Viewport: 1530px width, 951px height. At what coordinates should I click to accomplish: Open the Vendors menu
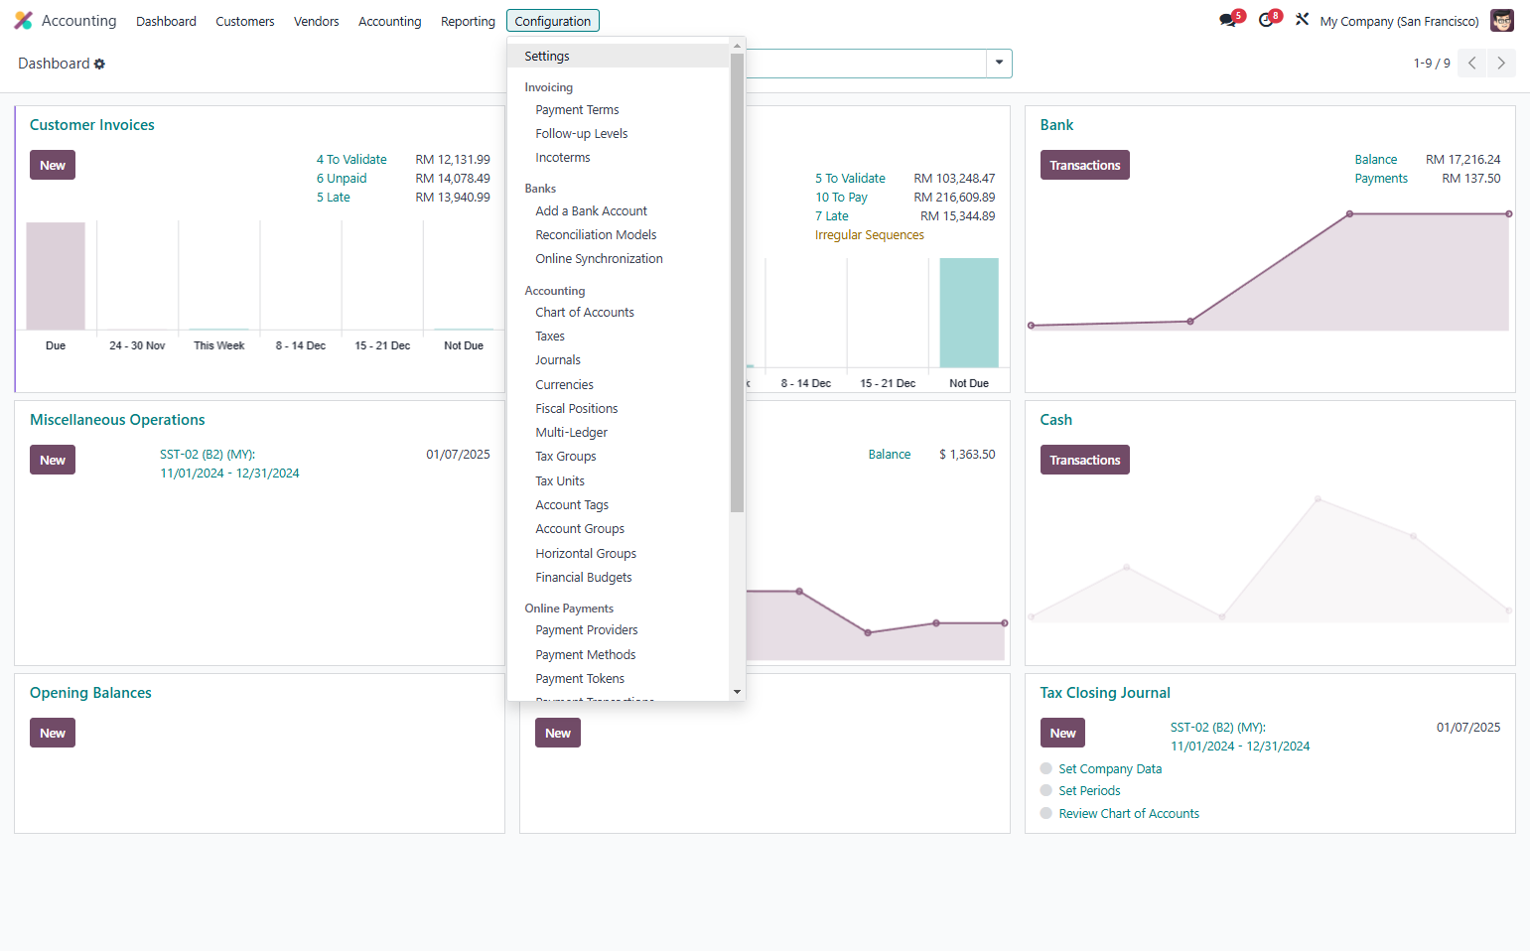point(317,21)
